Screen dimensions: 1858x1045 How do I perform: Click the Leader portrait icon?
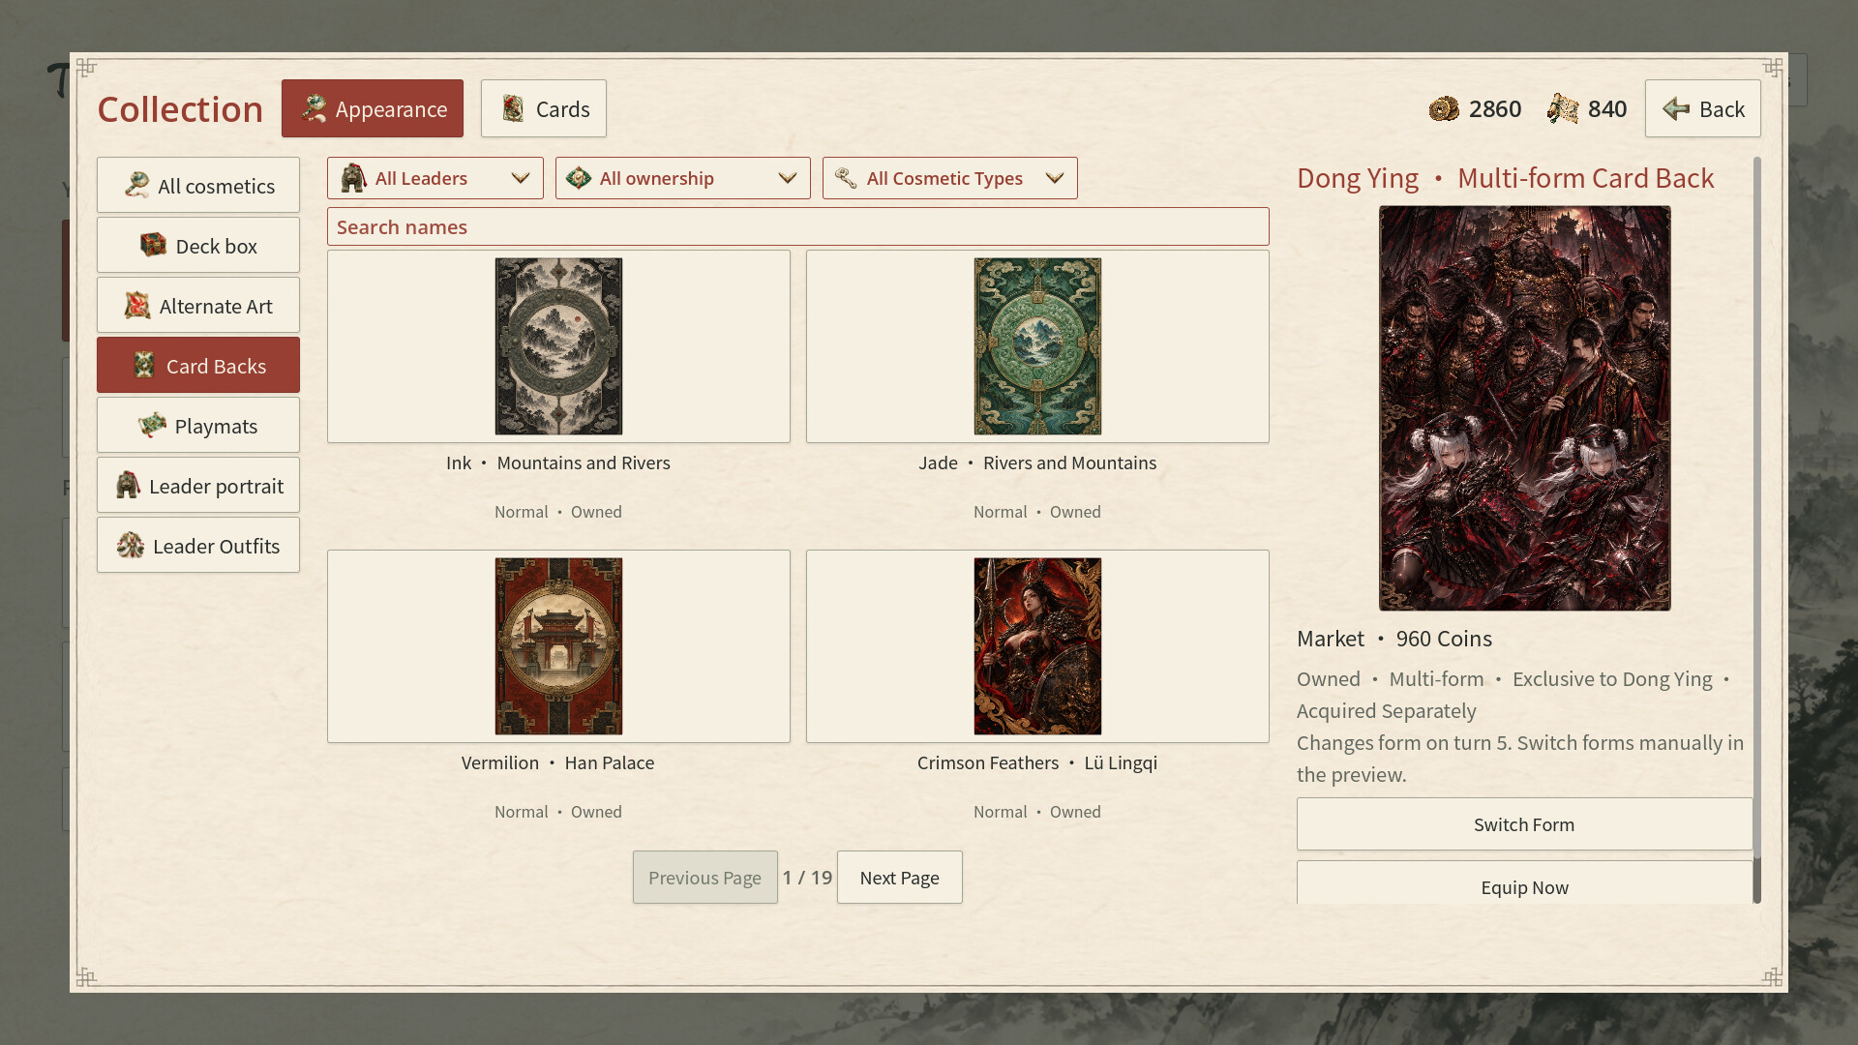pos(128,485)
